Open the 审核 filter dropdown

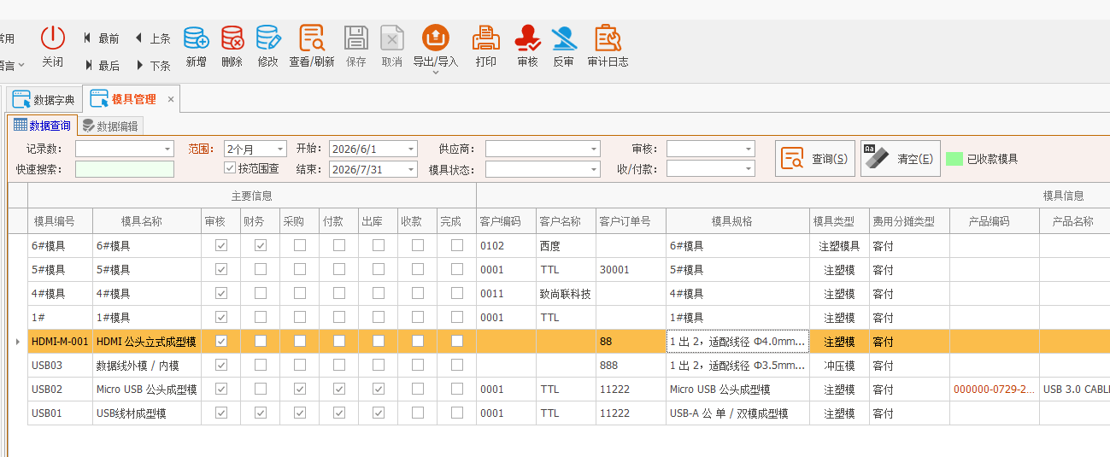tap(749, 149)
